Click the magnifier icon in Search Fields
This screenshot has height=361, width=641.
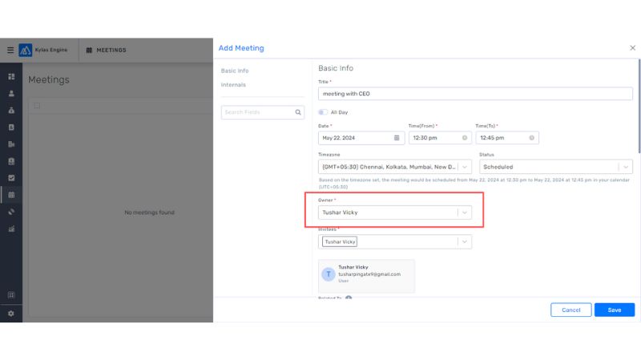tap(298, 112)
